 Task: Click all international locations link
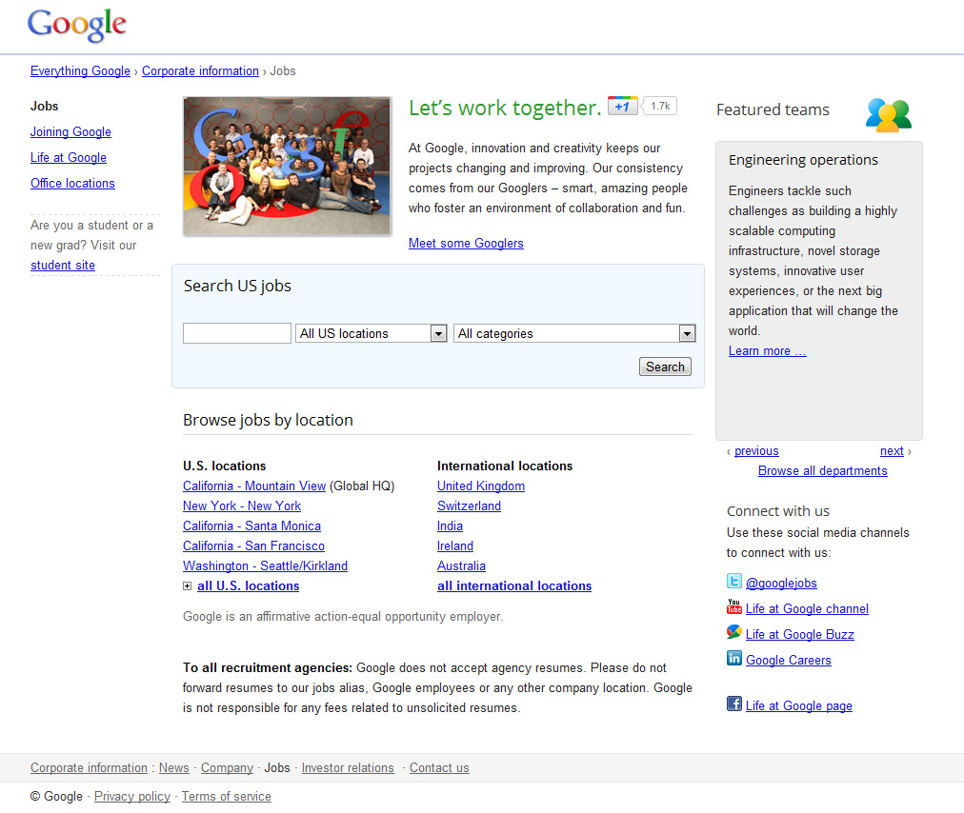(514, 586)
